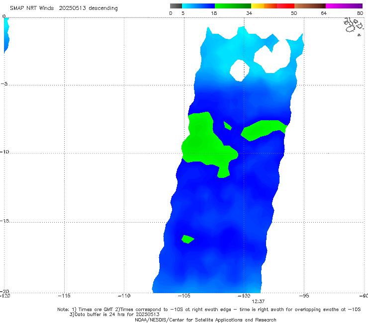
Task: Click the green segment of the color bar
Action: point(233,6)
